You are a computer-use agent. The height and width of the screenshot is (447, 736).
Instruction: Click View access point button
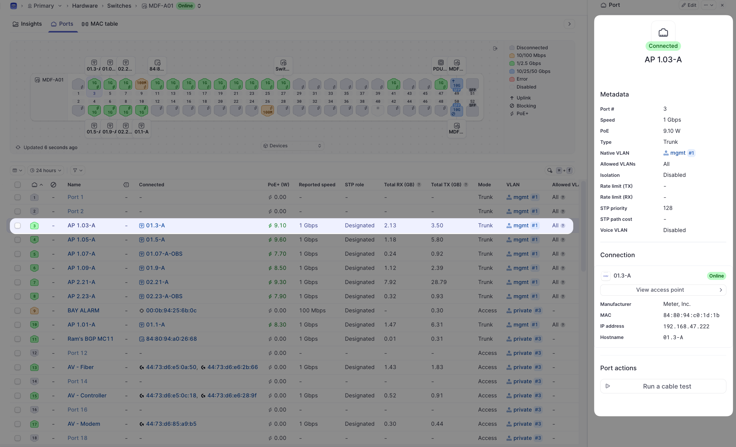[663, 290]
